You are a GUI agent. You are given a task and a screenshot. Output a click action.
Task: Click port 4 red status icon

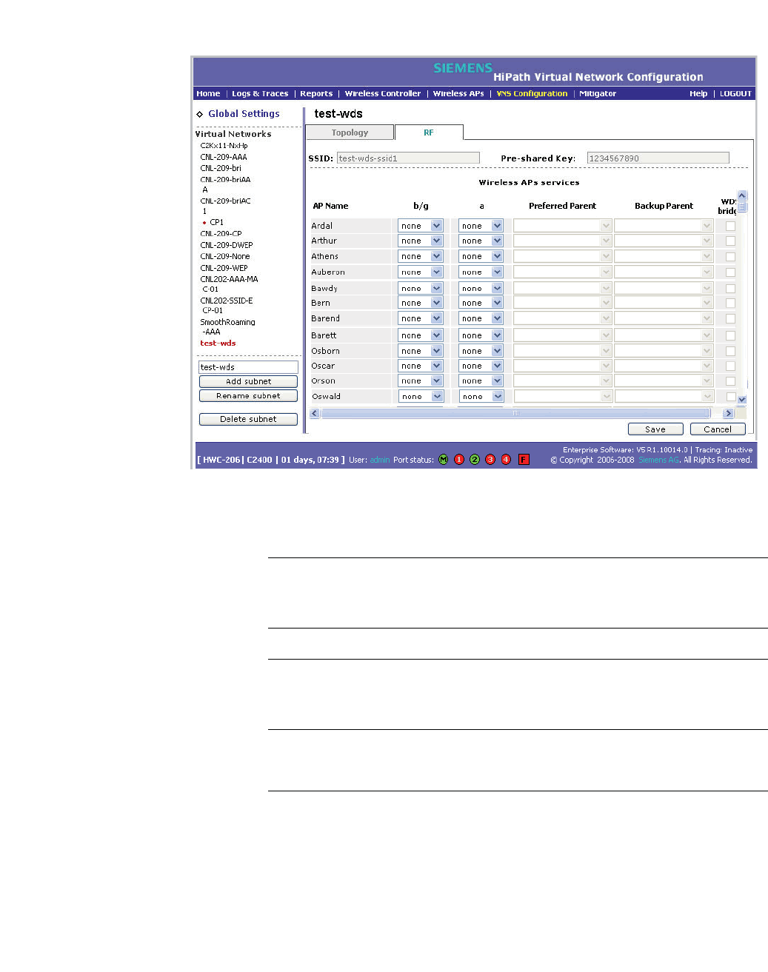506,460
